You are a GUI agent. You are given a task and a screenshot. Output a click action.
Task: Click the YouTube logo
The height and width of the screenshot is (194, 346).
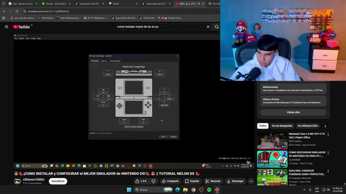tap(22, 27)
